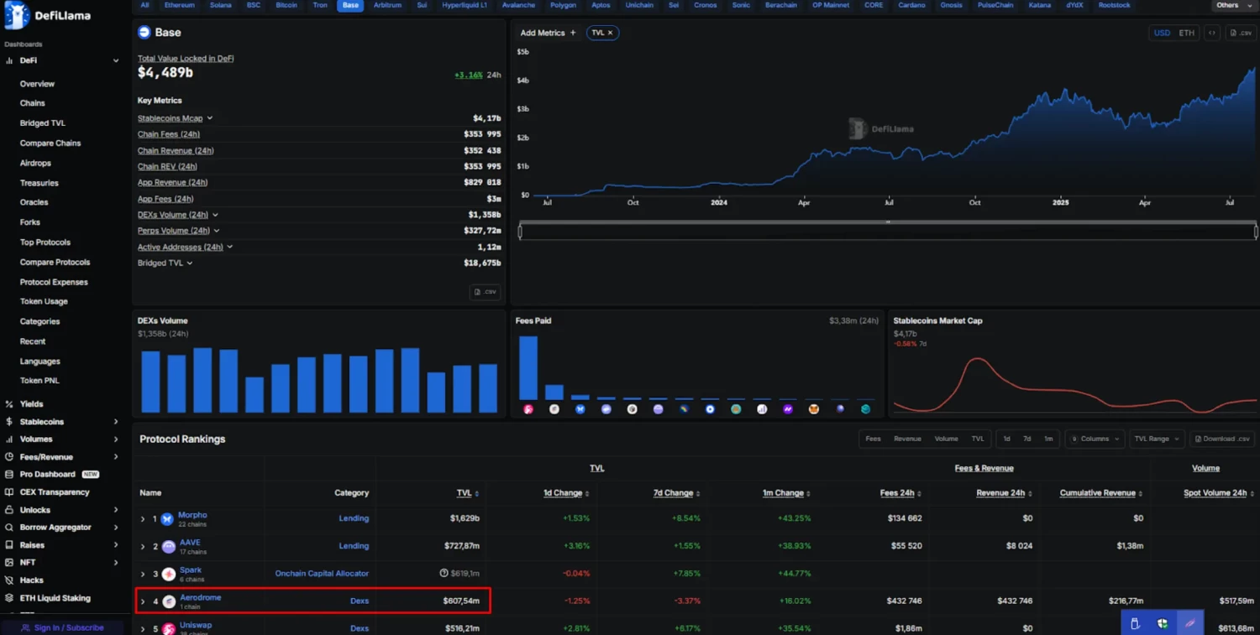
Task: Click Aerodrome TVL value $607,54m
Action: pos(461,601)
